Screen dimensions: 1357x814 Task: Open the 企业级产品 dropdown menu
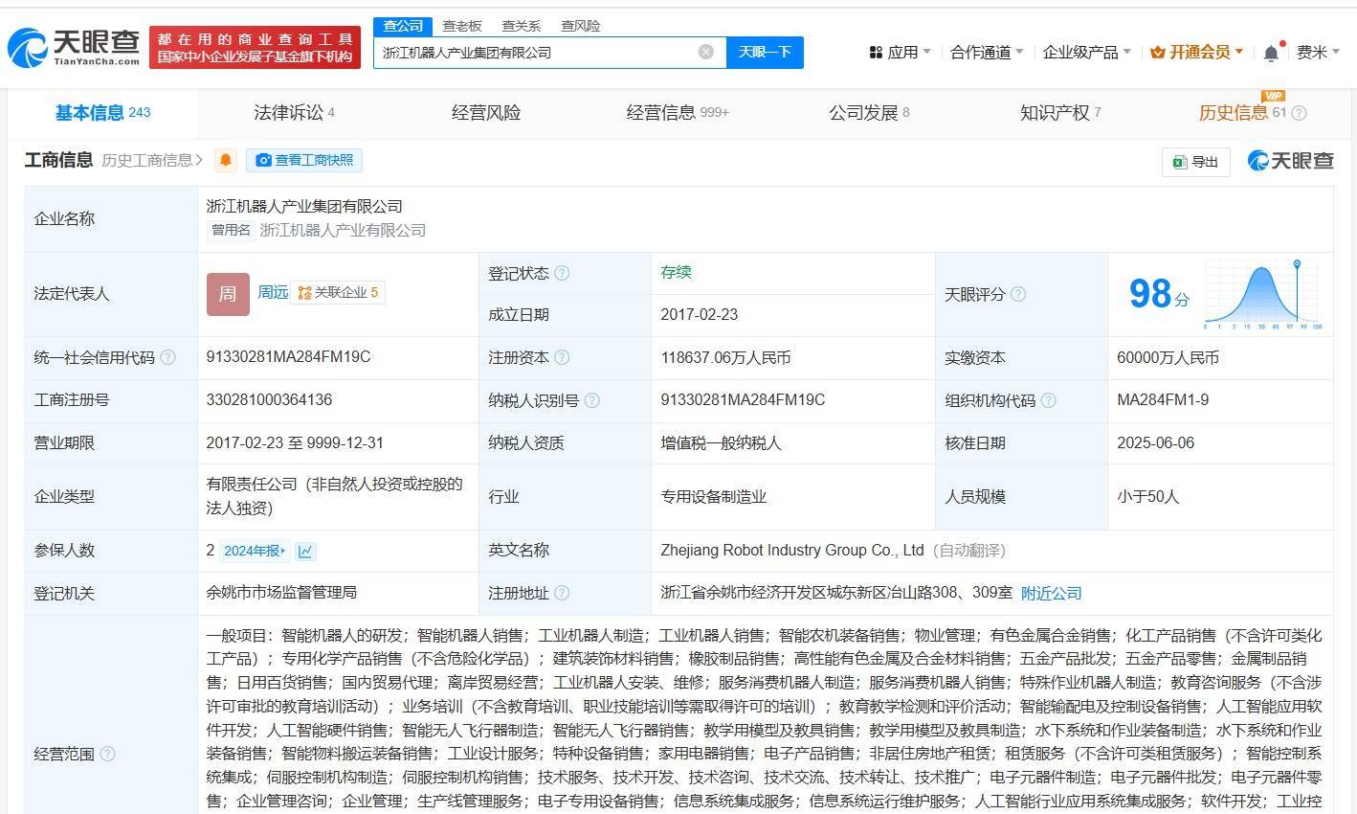(x=1086, y=53)
